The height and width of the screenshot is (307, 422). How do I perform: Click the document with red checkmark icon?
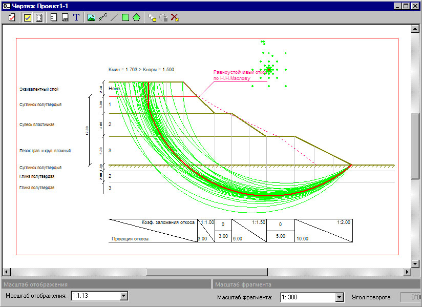12,18
